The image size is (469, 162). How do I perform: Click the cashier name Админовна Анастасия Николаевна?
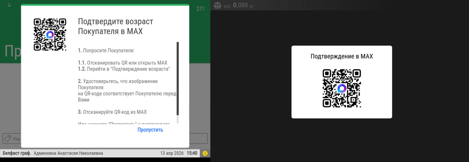(x=68, y=153)
